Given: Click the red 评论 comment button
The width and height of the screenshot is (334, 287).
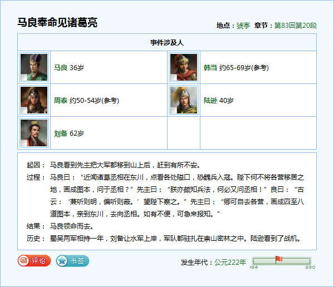Looking at the screenshot, I should (x=35, y=260).
